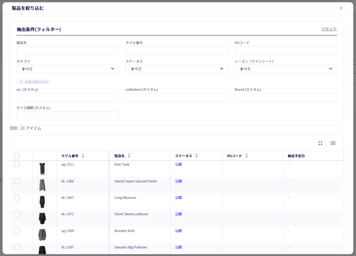Focus the Brand (カスタム) input
This screenshot has width=356, height=256.
pyautogui.click(x=285, y=97)
